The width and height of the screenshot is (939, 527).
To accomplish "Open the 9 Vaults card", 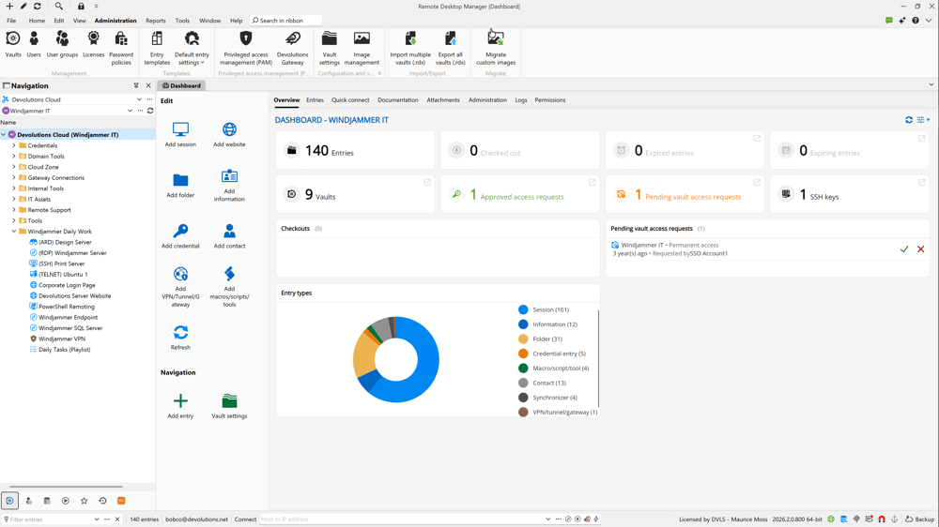I will [x=355, y=194].
